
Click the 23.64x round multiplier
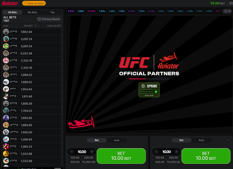pos(91,11)
